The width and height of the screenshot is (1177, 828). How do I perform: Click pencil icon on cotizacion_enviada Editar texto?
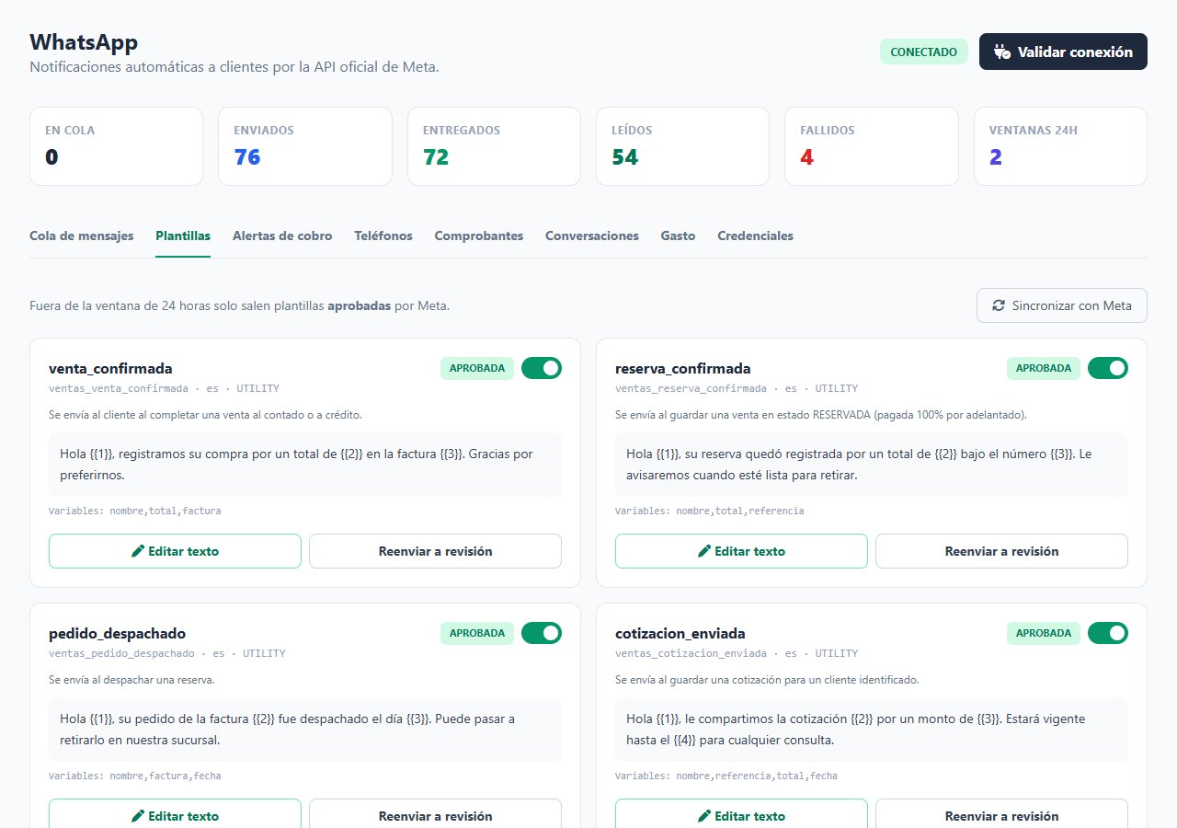click(x=704, y=816)
